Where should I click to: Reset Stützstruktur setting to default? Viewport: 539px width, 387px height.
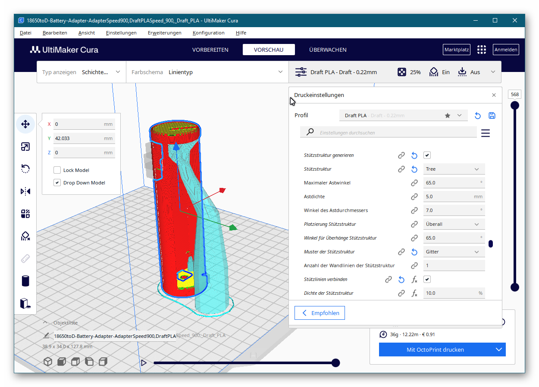[414, 169]
